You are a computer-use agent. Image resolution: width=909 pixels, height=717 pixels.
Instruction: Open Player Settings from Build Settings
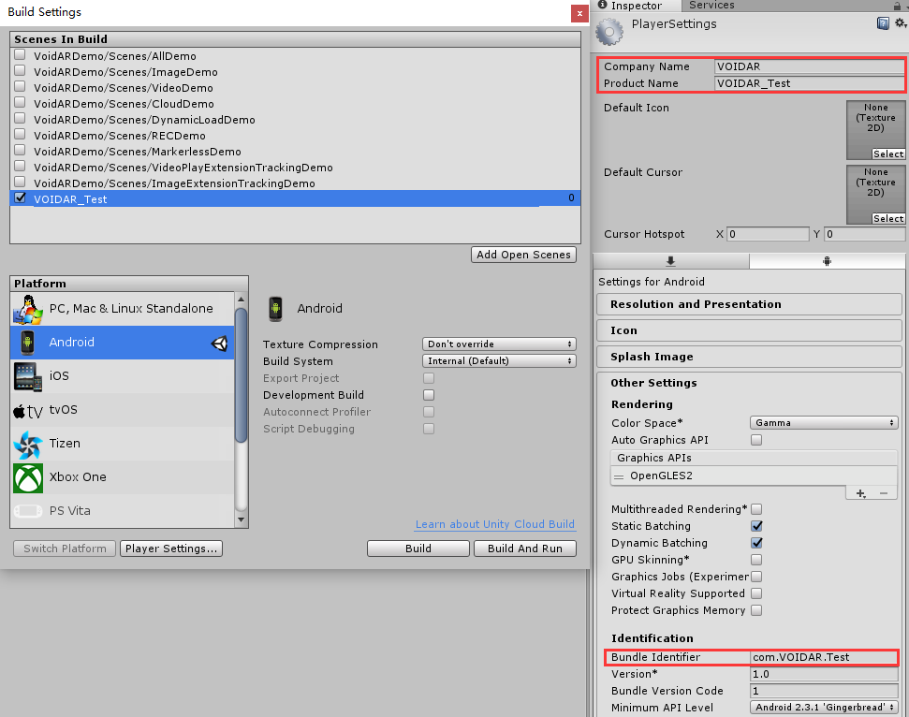pos(171,549)
